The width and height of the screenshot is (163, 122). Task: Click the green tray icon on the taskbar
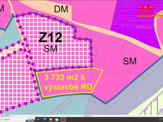click(x=160, y=120)
